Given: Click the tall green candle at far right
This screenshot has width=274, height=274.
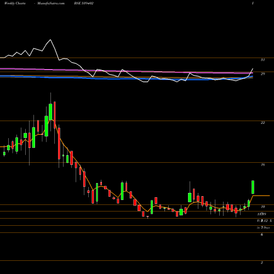Looking at the screenshot, I should tap(253, 187).
